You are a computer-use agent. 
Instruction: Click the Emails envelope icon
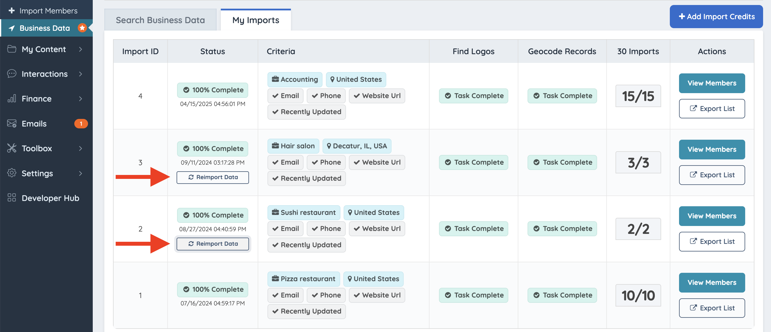[12, 123]
